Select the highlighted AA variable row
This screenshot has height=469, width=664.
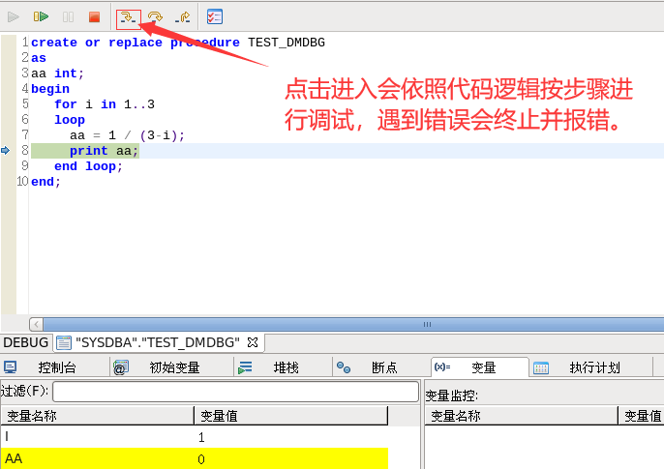click(195, 459)
